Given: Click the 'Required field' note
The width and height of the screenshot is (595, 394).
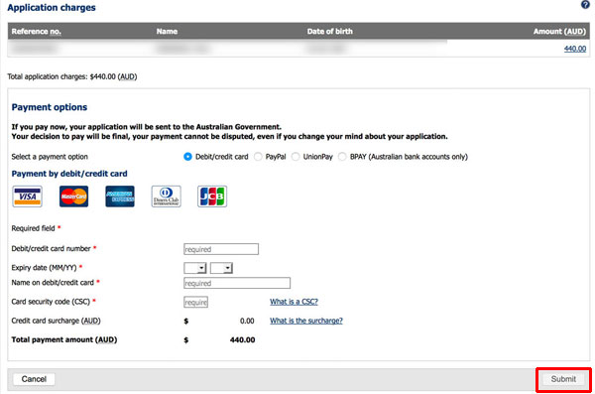Looking at the screenshot, I should [x=34, y=228].
